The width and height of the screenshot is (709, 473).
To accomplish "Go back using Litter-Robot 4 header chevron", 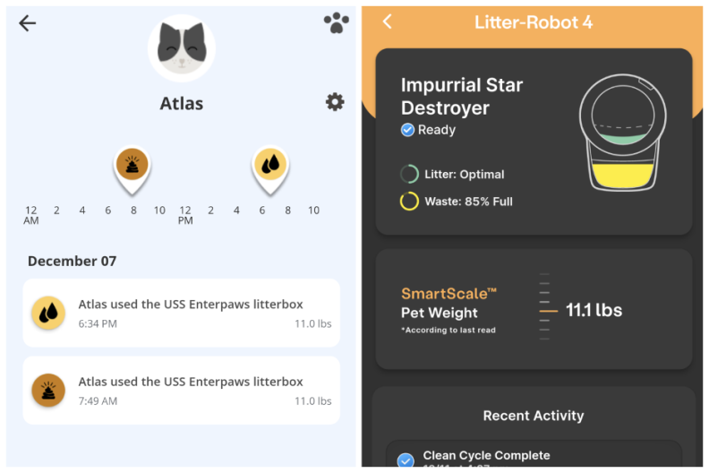I will [x=387, y=21].
